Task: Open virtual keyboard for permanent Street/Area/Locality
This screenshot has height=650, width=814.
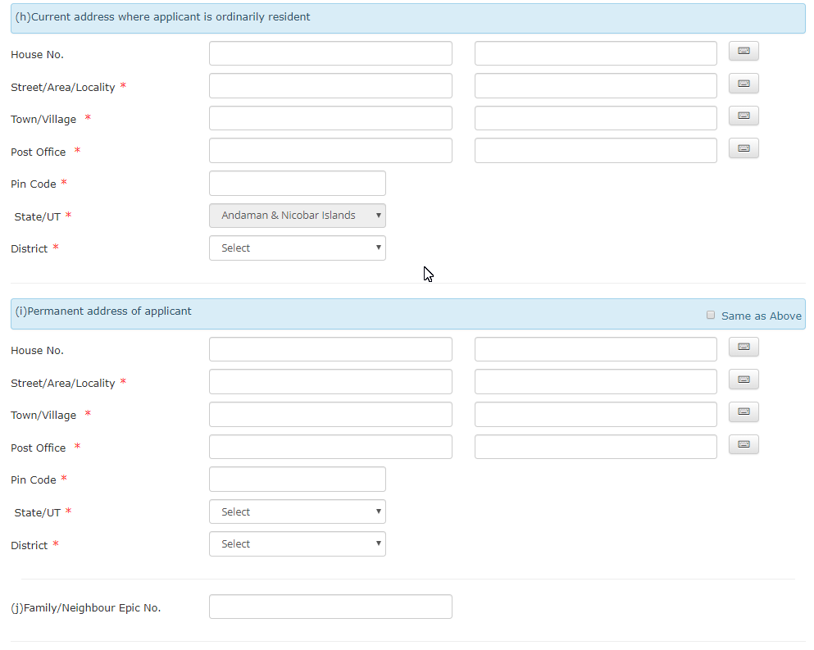Action: tap(744, 380)
